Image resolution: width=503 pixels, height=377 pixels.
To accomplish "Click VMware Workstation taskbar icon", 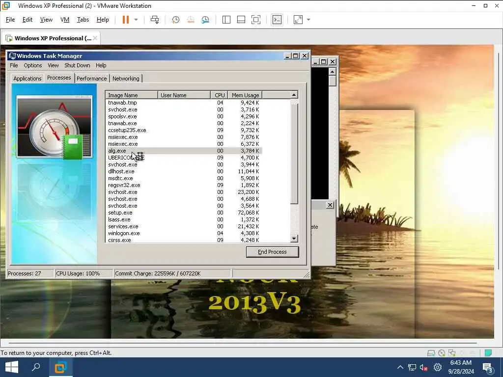I will coord(60,367).
